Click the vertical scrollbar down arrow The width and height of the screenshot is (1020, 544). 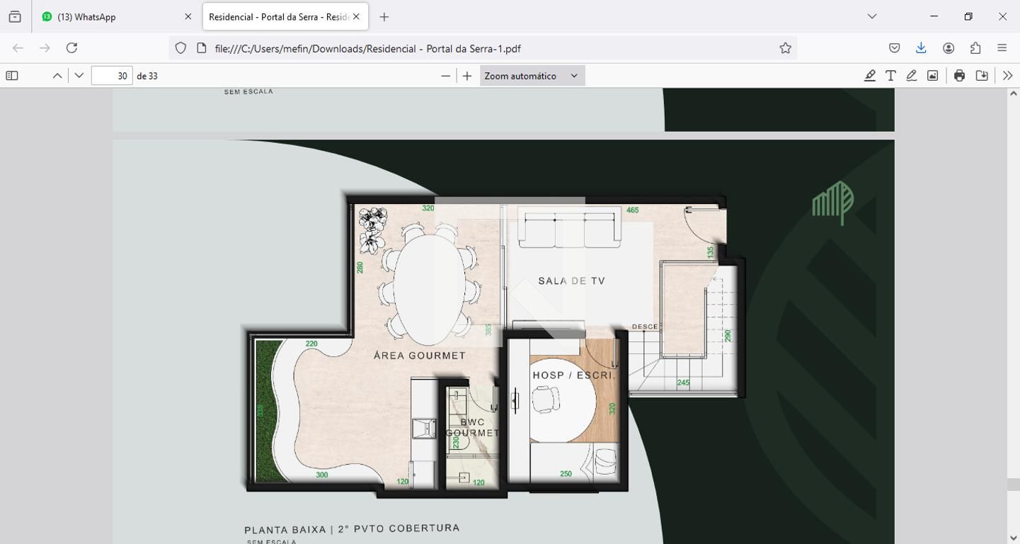tap(1014, 538)
